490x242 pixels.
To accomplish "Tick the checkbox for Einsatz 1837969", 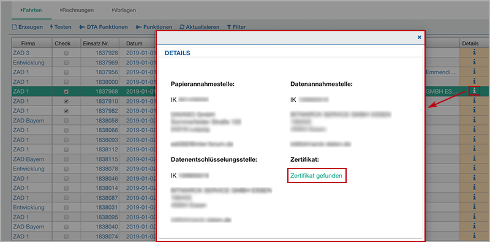I will point(66,63).
